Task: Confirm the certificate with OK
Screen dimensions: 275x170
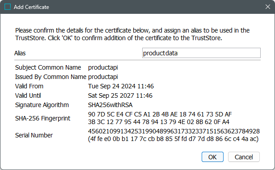Action: [212, 157]
